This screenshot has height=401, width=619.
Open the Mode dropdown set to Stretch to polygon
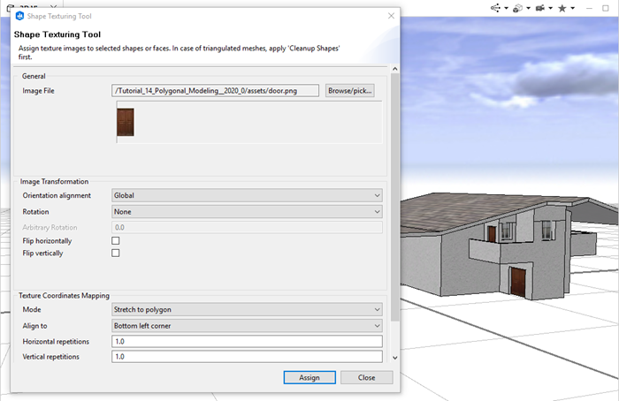(x=247, y=310)
